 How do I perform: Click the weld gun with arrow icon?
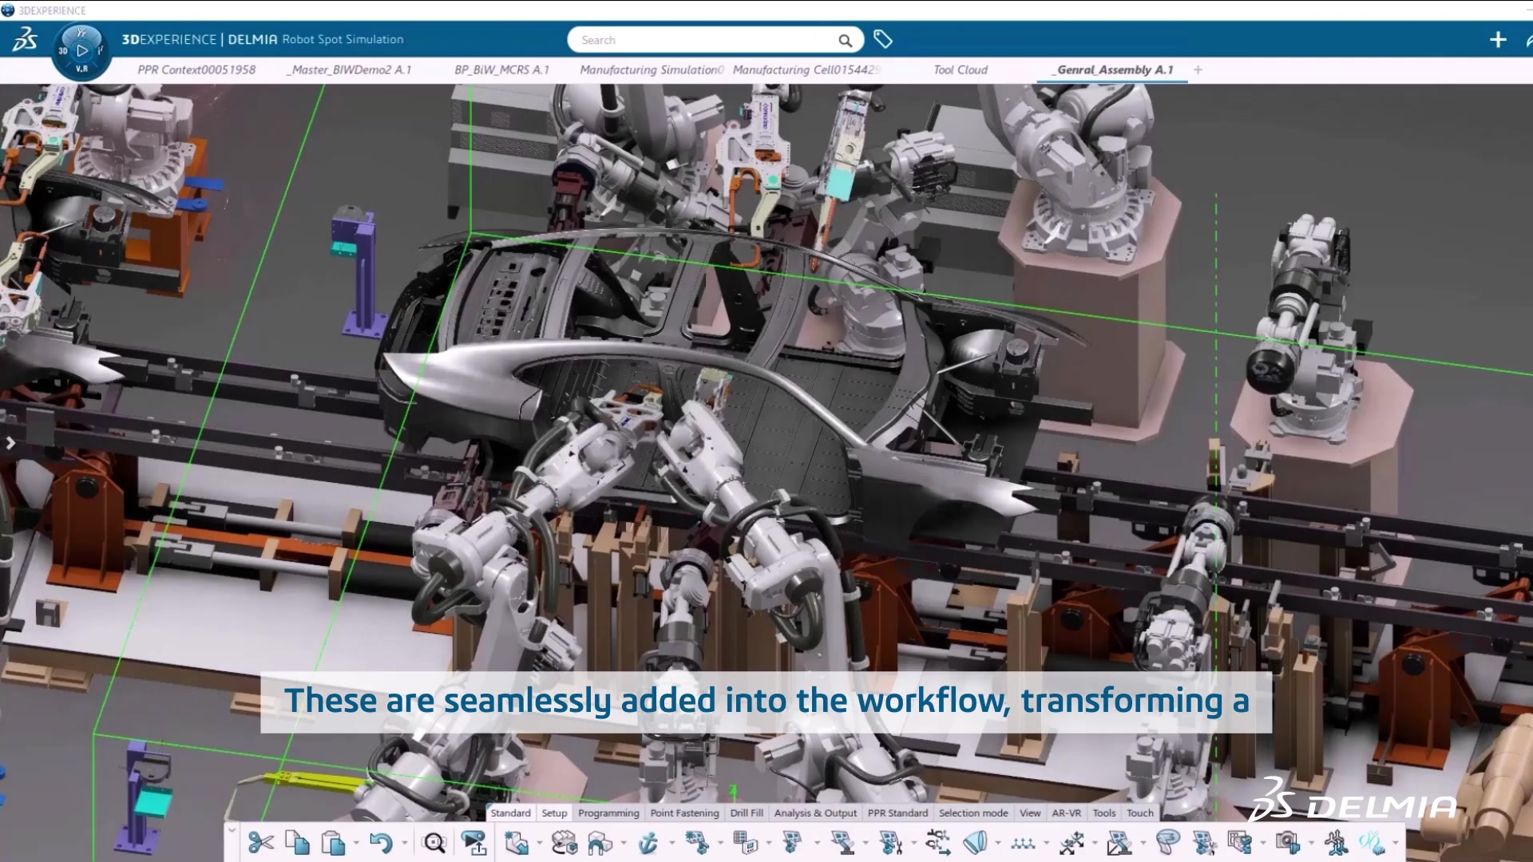(x=937, y=842)
